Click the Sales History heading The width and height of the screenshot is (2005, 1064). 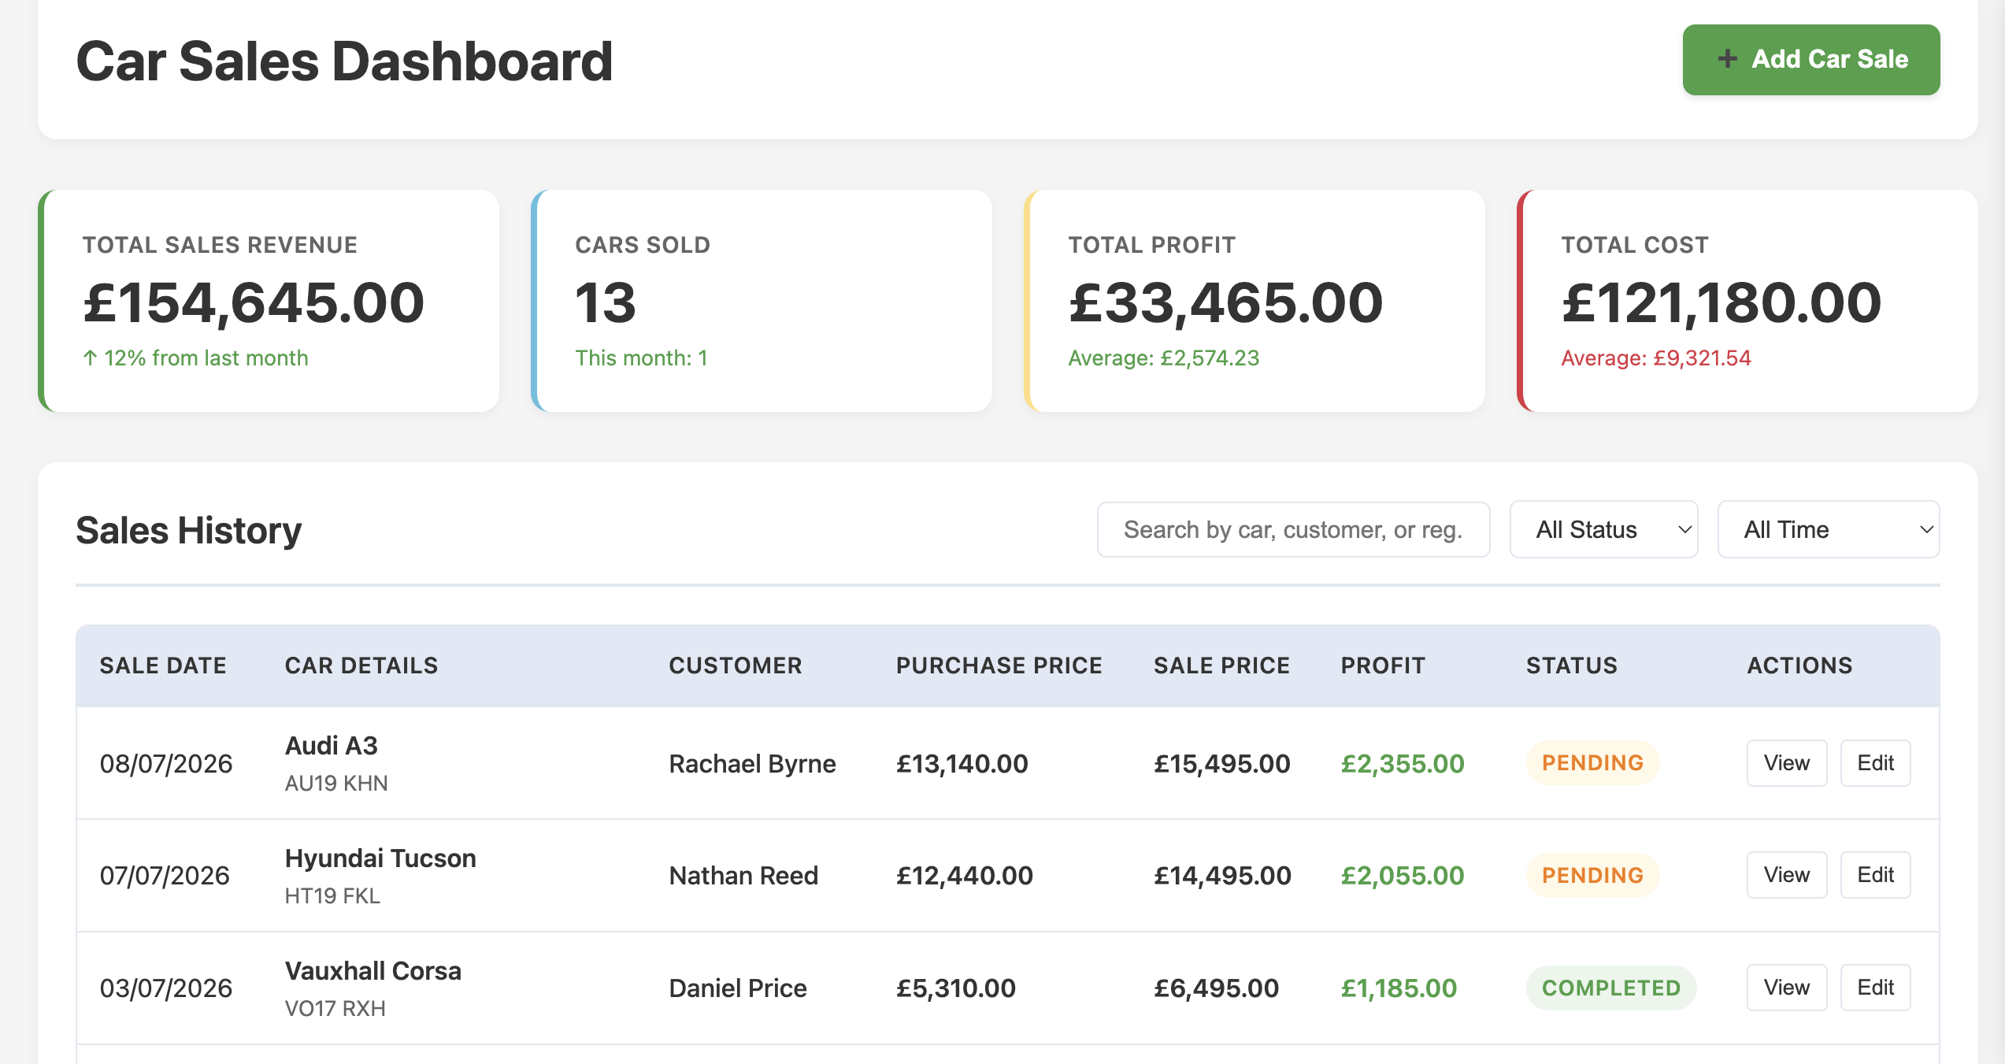[x=189, y=530]
